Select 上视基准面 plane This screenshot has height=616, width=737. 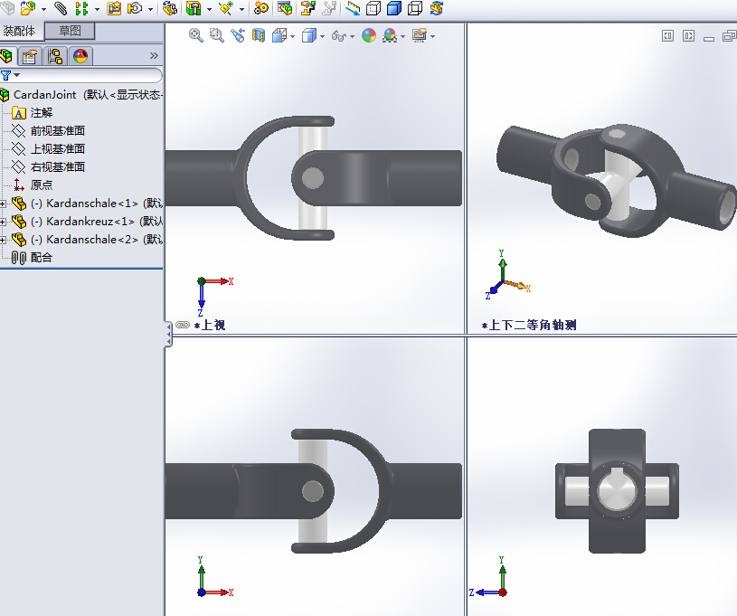49,148
